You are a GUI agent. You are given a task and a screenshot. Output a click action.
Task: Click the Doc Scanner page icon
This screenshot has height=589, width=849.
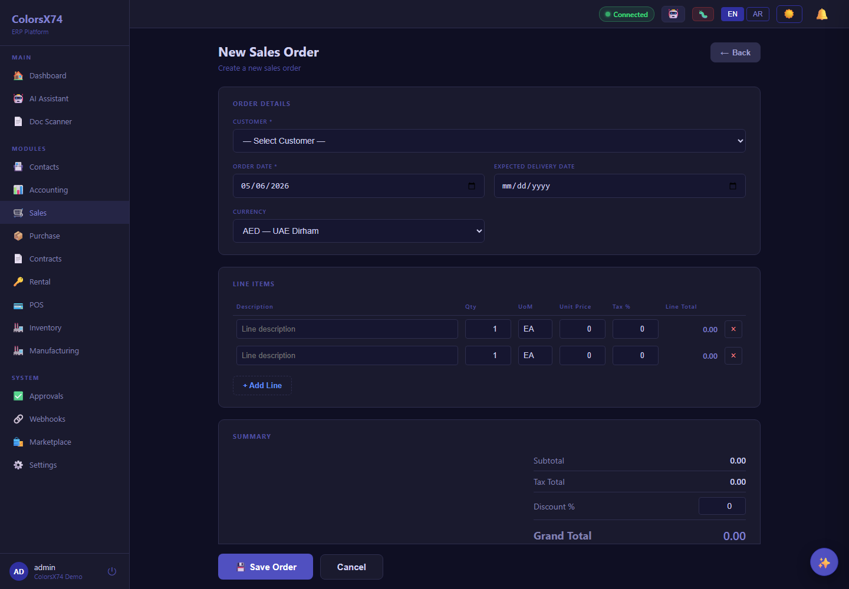[x=18, y=121]
